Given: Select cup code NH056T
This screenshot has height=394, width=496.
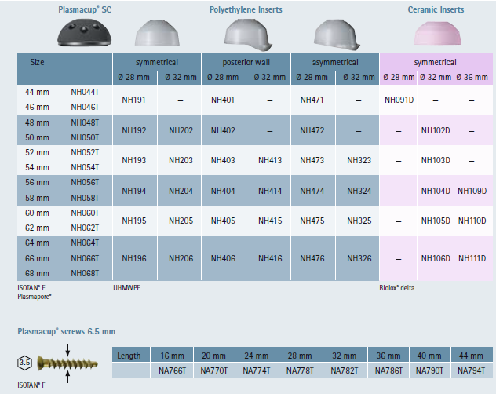Looking at the screenshot, I should 85,183.
